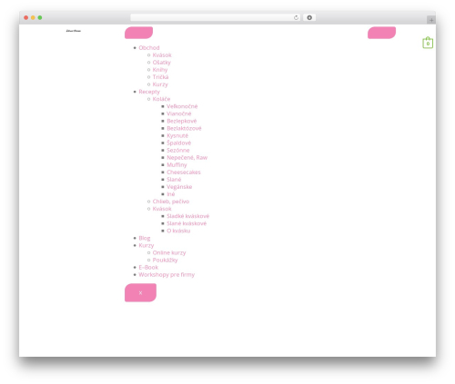Select Bezlaktózové recipes link
Viewport: 455px width, 384px height.
(184, 128)
